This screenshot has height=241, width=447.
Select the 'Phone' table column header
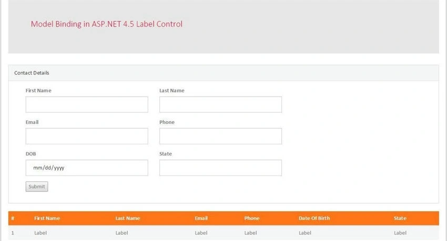tap(252, 218)
